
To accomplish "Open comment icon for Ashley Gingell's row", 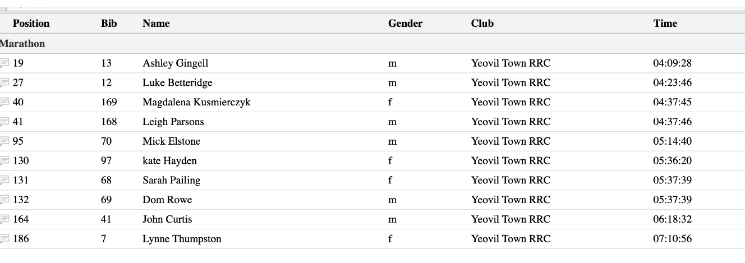I will (x=4, y=63).
